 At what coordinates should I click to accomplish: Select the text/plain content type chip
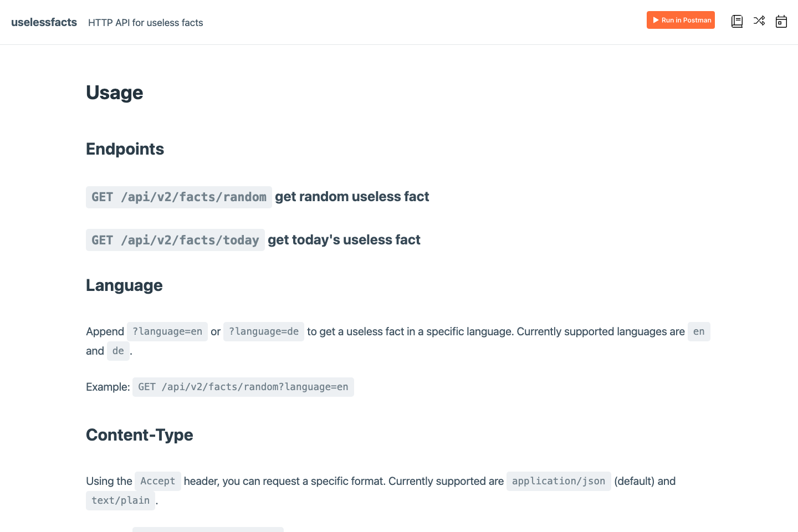[120, 500]
